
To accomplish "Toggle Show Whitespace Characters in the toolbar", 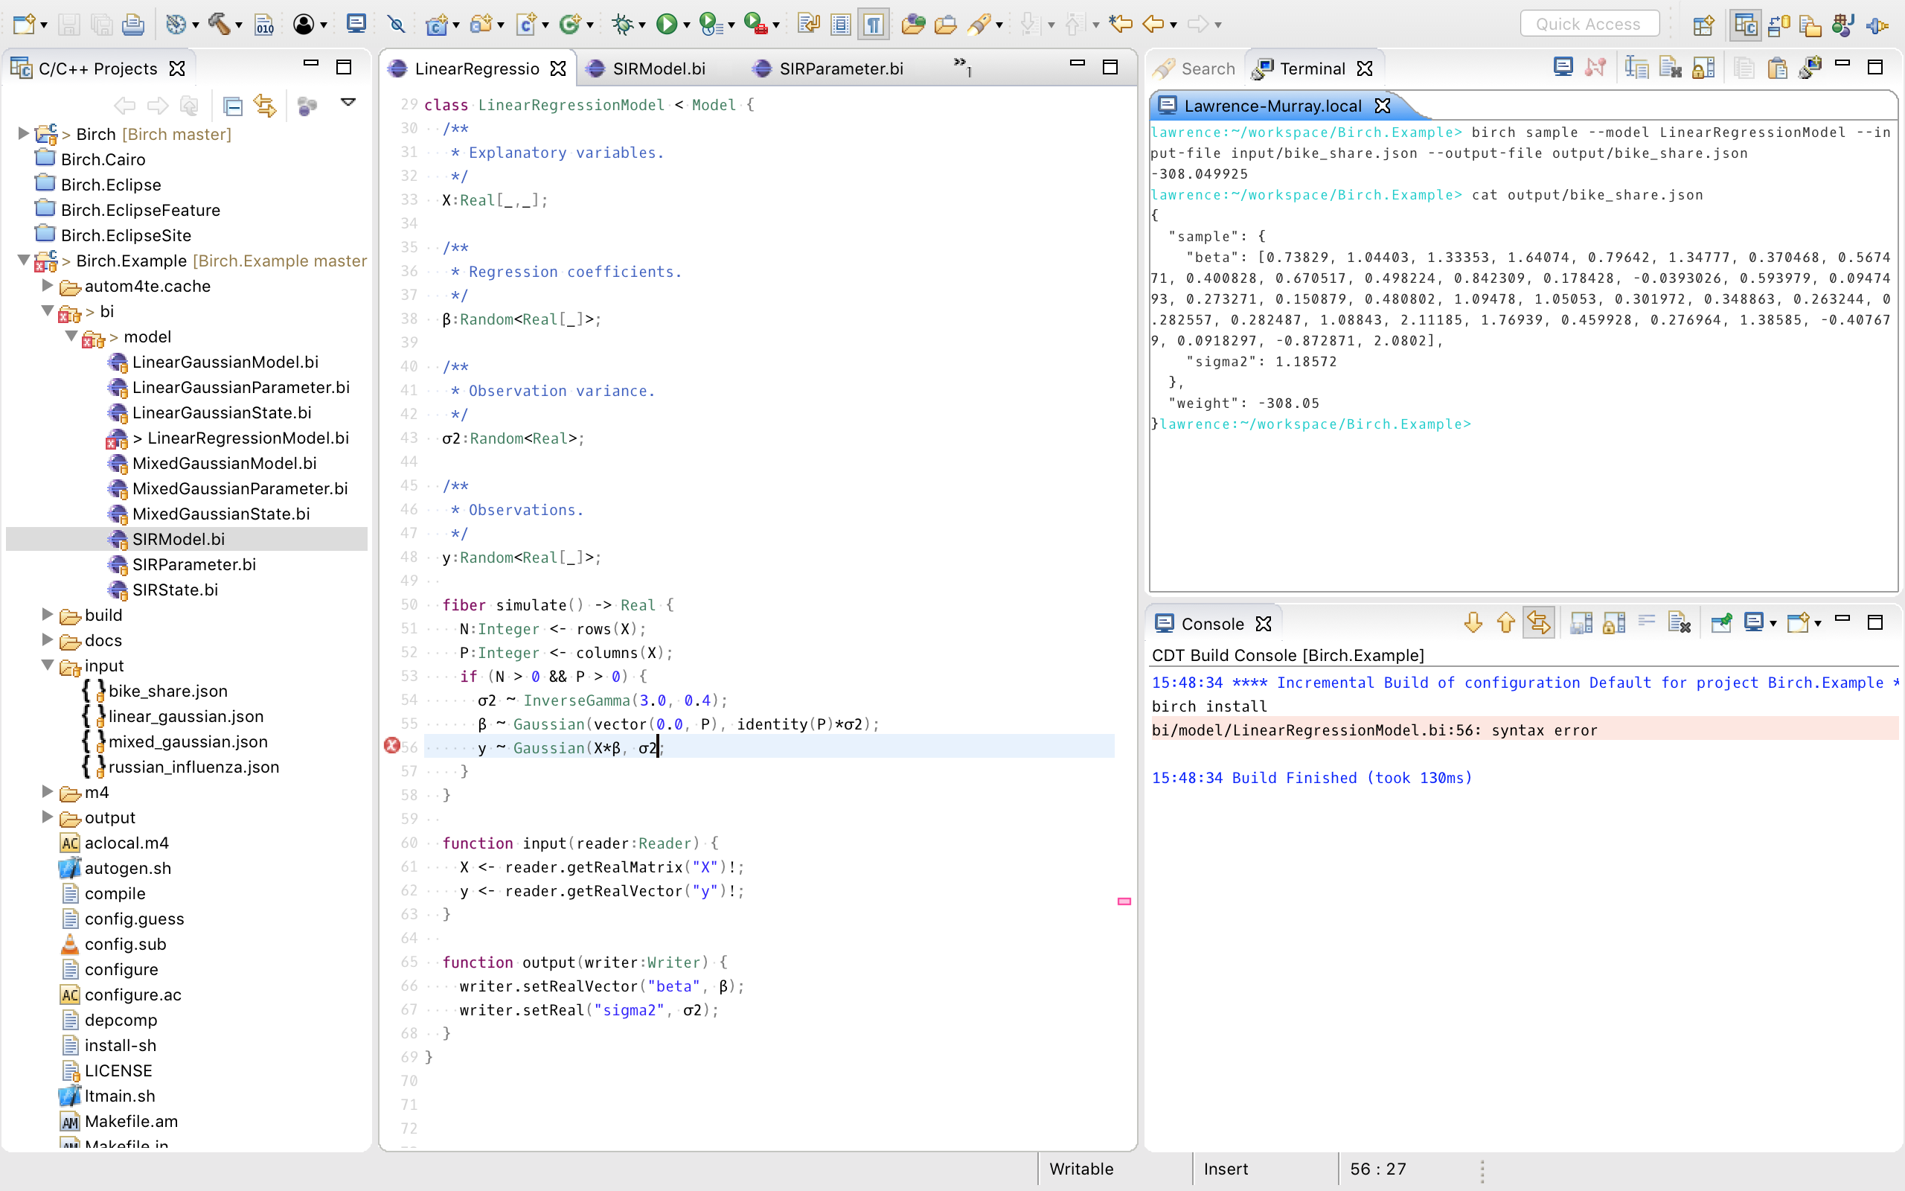I will pyautogui.click(x=874, y=24).
